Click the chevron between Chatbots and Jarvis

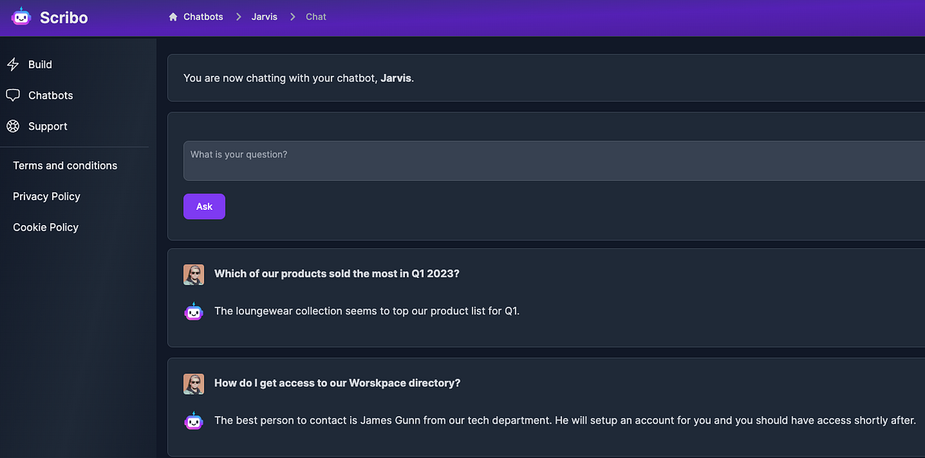click(238, 17)
